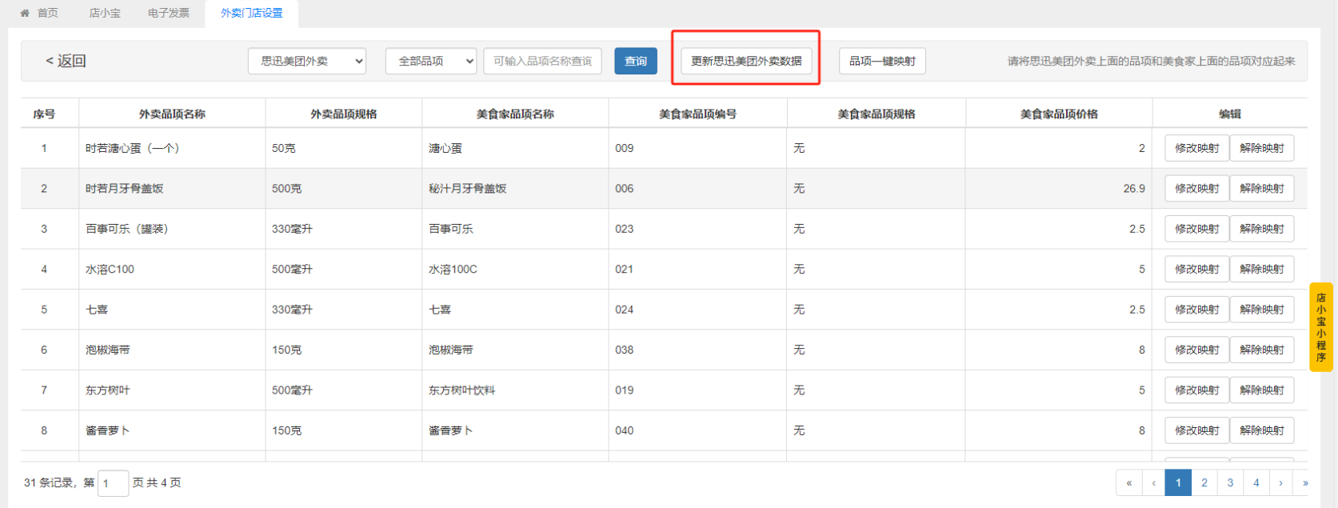Open the 店小宝小程序 side tab
The image size is (1338, 508).
point(1321,327)
